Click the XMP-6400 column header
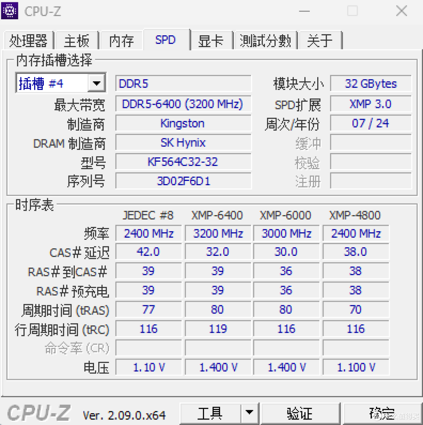This screenshot has width=423, height=425. pos(217,215)
